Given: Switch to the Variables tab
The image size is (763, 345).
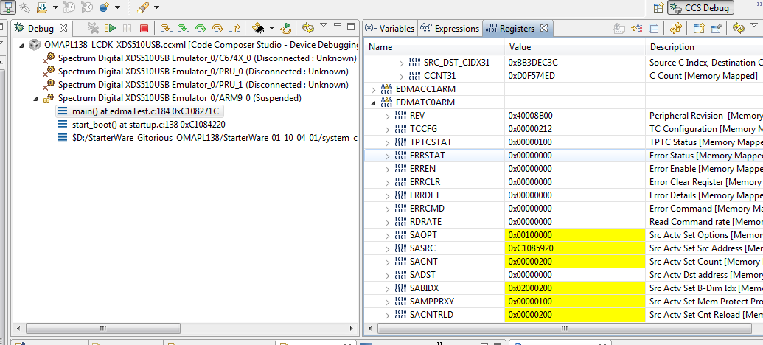Looking at the screenshot, I should pos(390,28).
